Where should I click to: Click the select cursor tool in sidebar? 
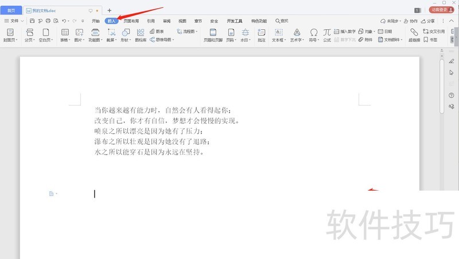(x=452, y=72)
